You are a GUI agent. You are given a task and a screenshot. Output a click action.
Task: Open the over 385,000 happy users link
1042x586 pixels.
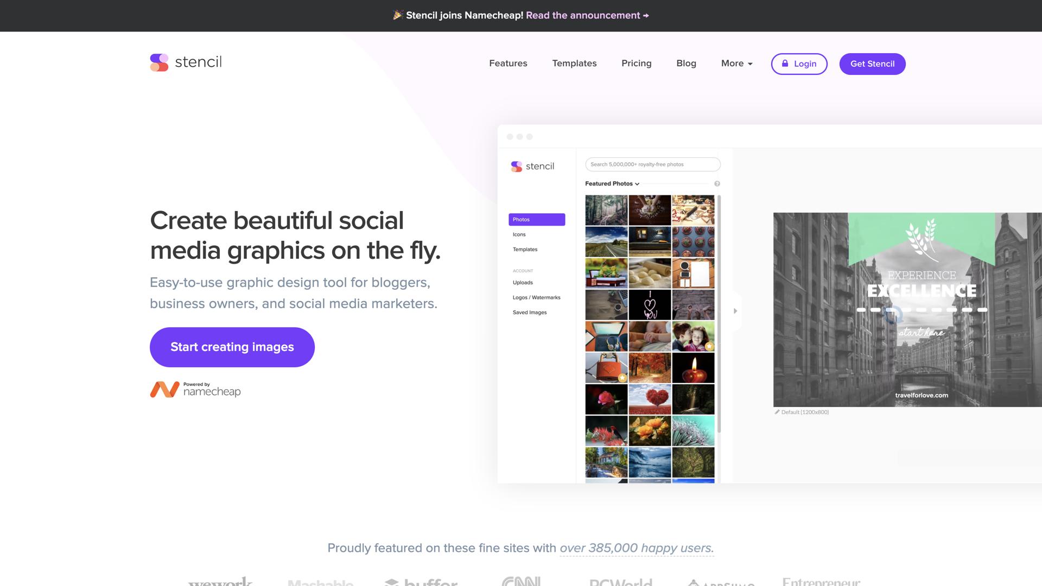coord(637,548)
